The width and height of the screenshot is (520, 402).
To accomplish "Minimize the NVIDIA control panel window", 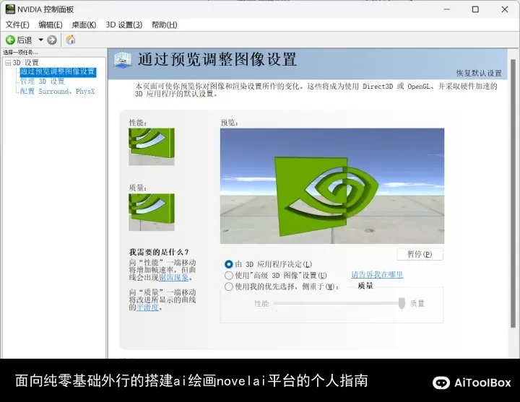I will 447,9.
